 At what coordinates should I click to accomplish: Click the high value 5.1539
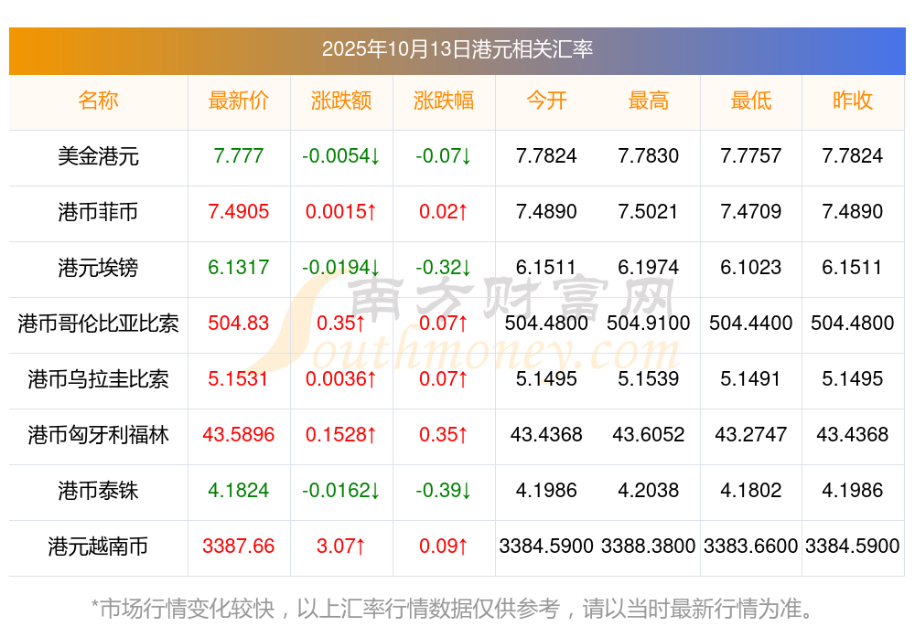(x=649, y=379)
